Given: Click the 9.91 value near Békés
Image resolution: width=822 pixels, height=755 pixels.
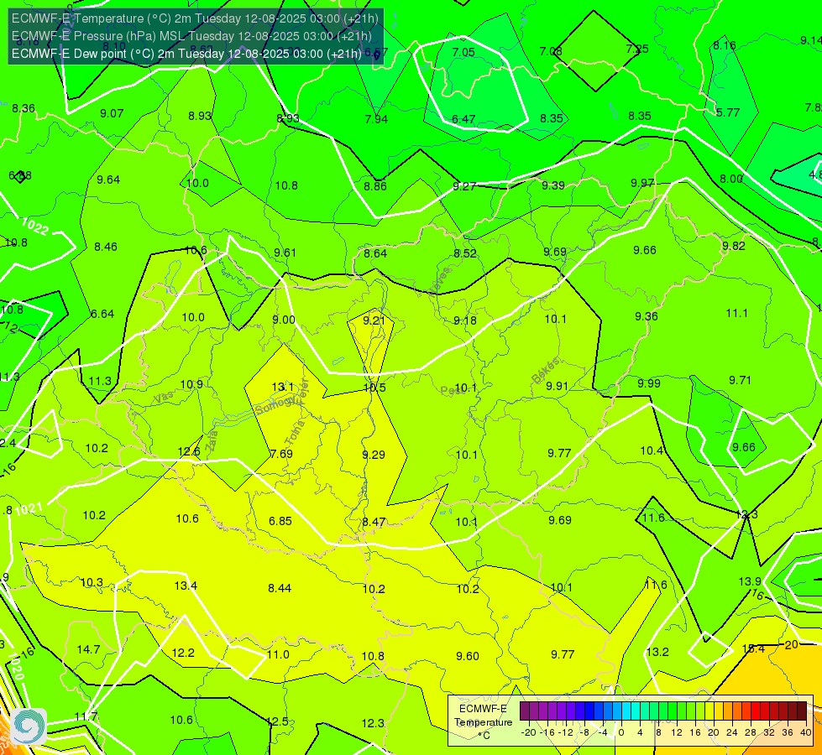Looking at the screenshot, I should (x=557, y=386).
